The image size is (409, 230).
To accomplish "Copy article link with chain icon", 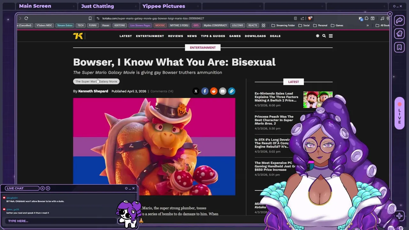I will tap(232, 91).
